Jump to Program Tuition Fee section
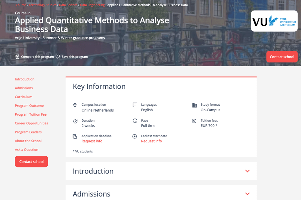Screen dimensions: 301x200 coord(31,114)
